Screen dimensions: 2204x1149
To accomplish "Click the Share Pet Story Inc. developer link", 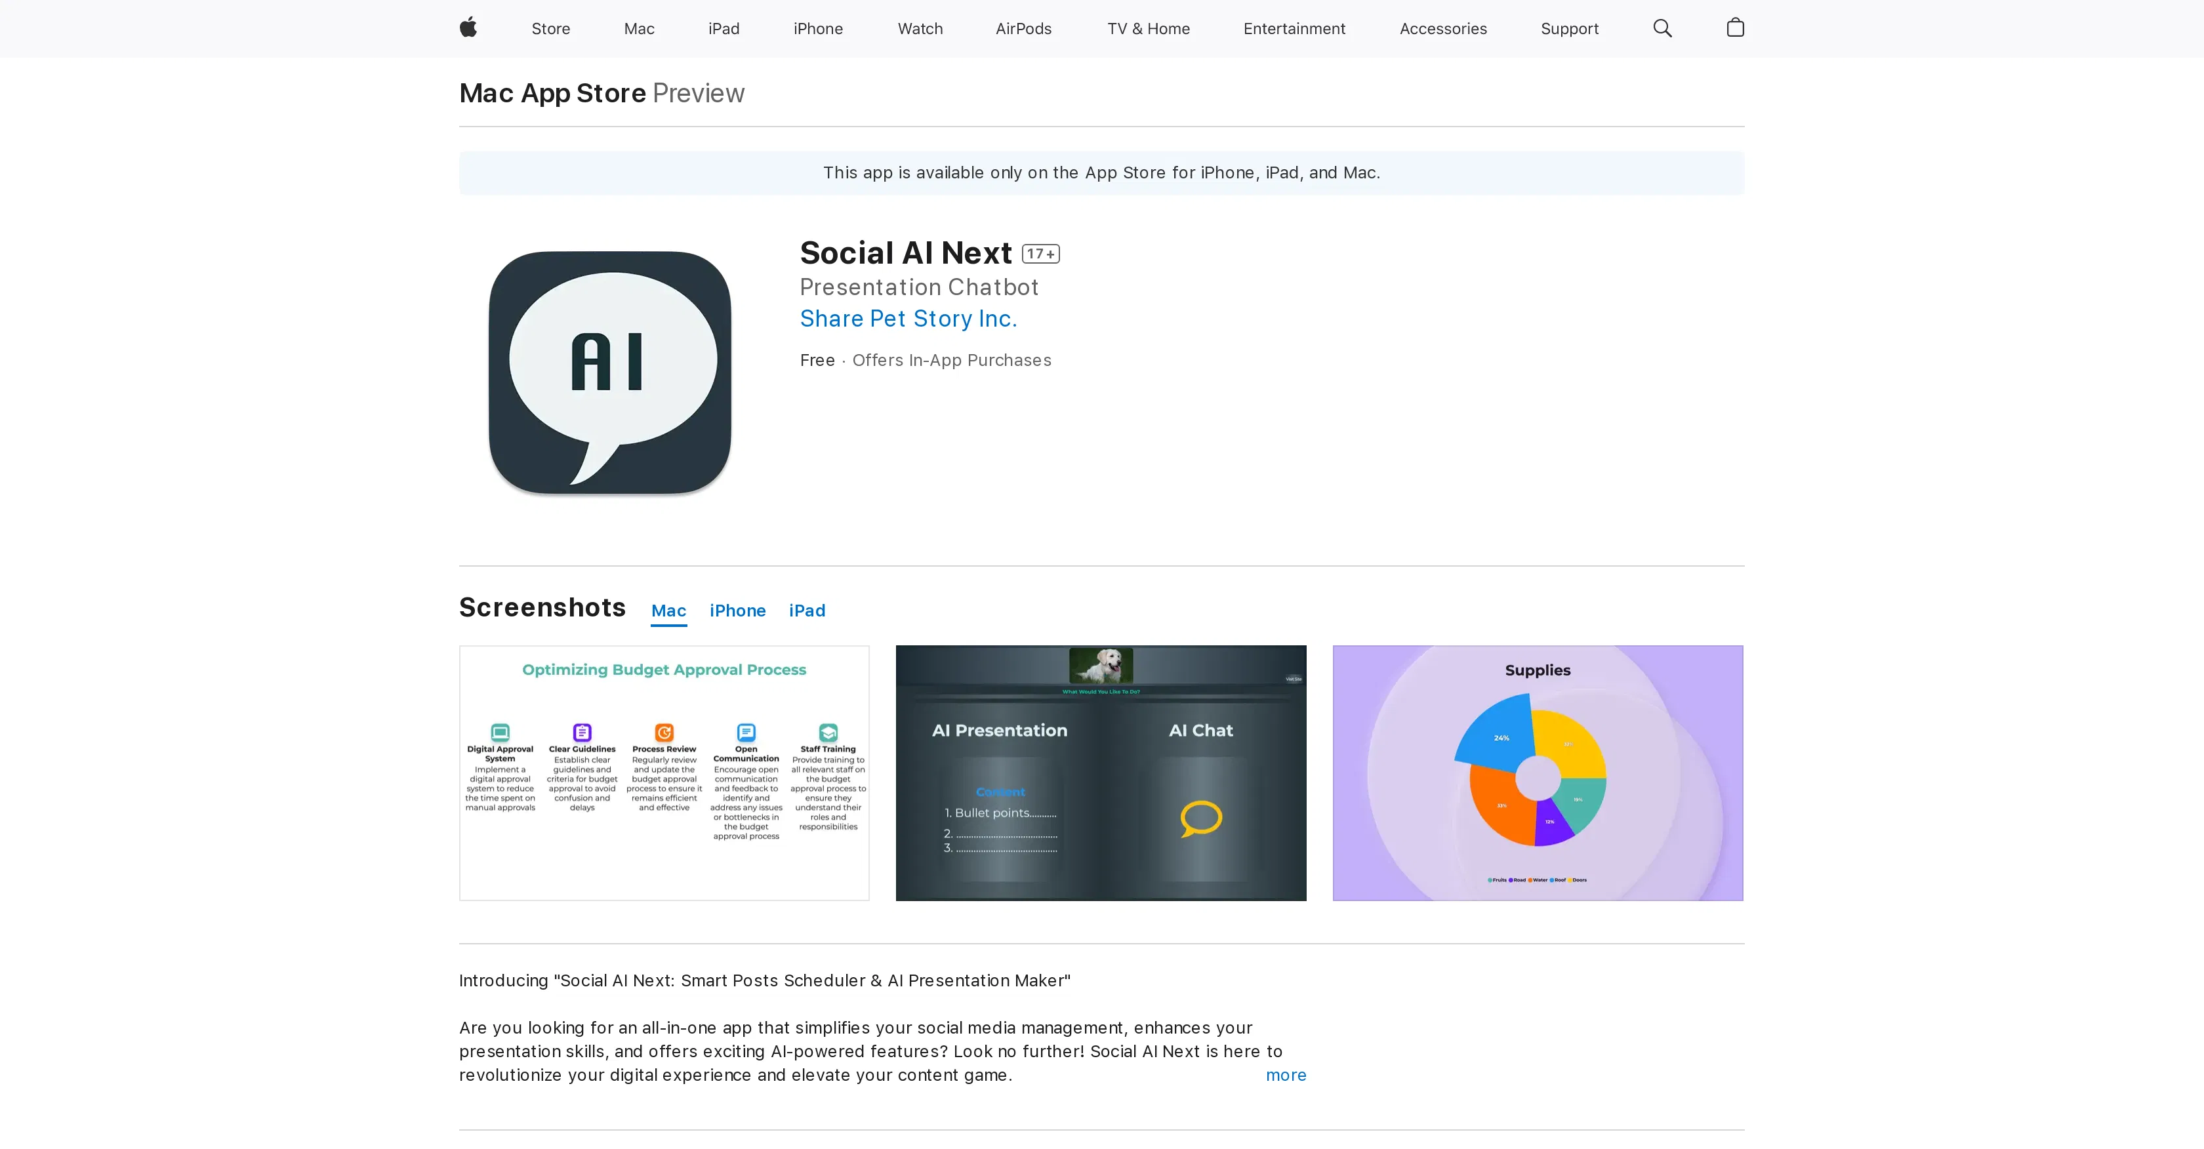I will (x=908, y=318).
